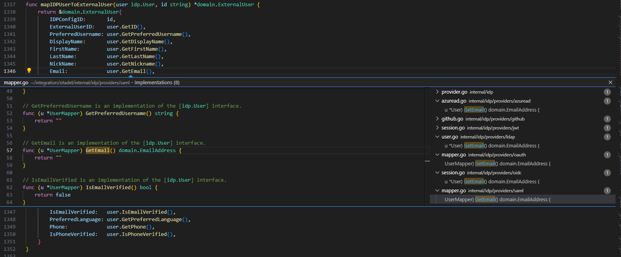Collapse the azuread.go results group

pyautogui.click(x=437, y=101)
